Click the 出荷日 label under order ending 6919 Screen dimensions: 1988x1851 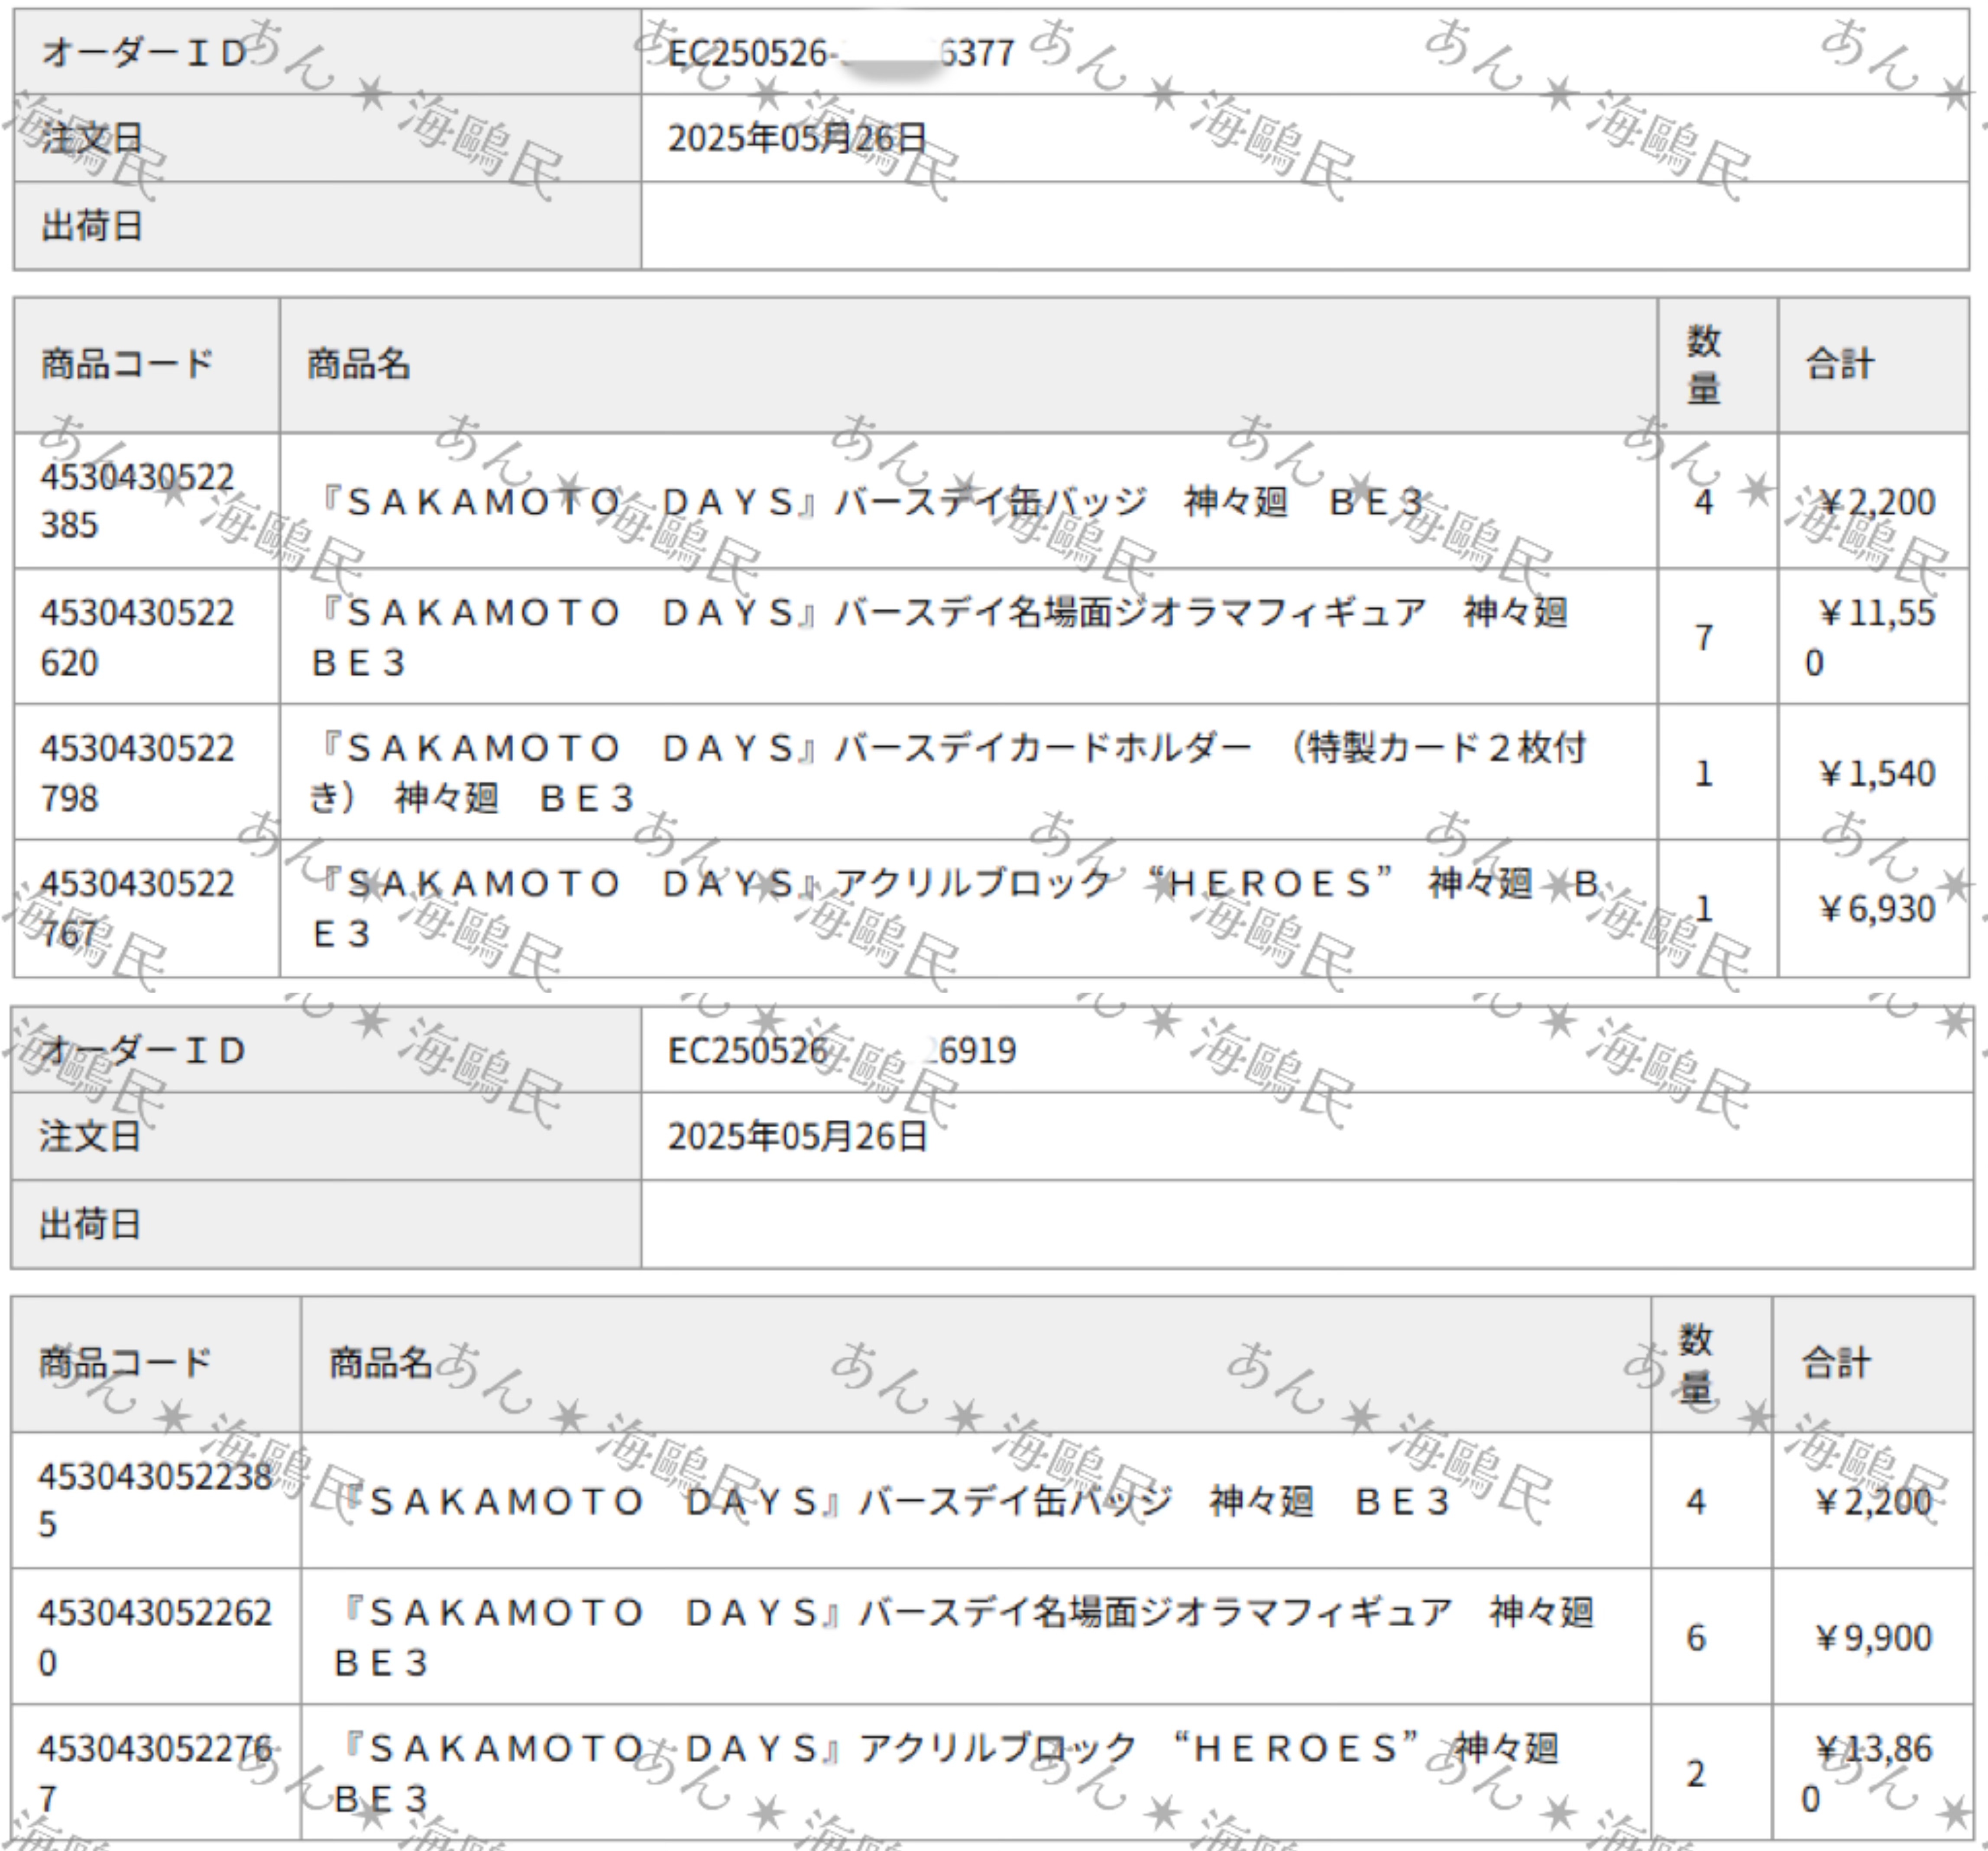90,1224
